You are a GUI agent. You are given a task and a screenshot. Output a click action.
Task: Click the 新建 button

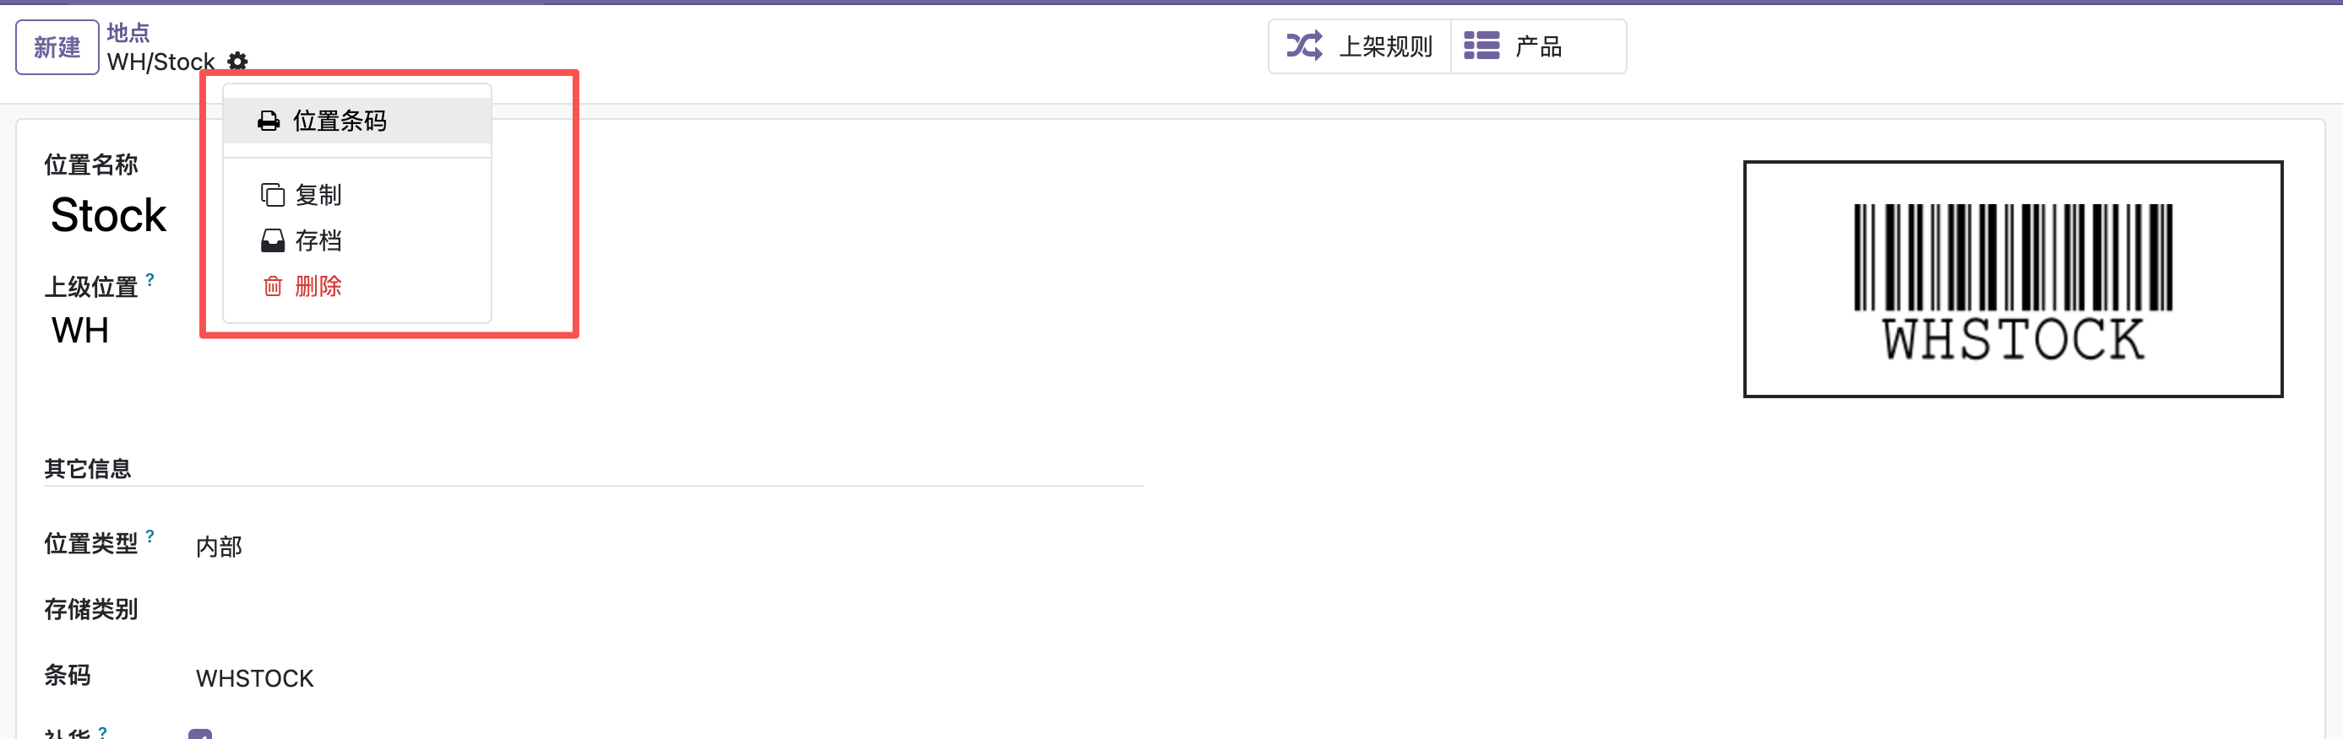(57, 47)
